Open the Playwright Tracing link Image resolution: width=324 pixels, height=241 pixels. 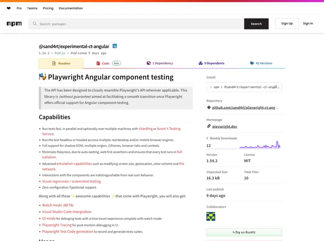click(57, 225)
